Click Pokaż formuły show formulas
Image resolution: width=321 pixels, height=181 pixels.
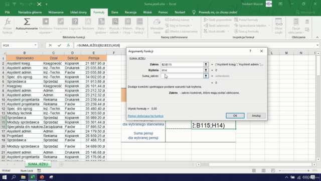pos(246,20)
